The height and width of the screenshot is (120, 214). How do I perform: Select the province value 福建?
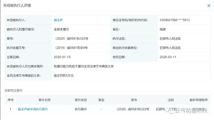click(163, 29)
